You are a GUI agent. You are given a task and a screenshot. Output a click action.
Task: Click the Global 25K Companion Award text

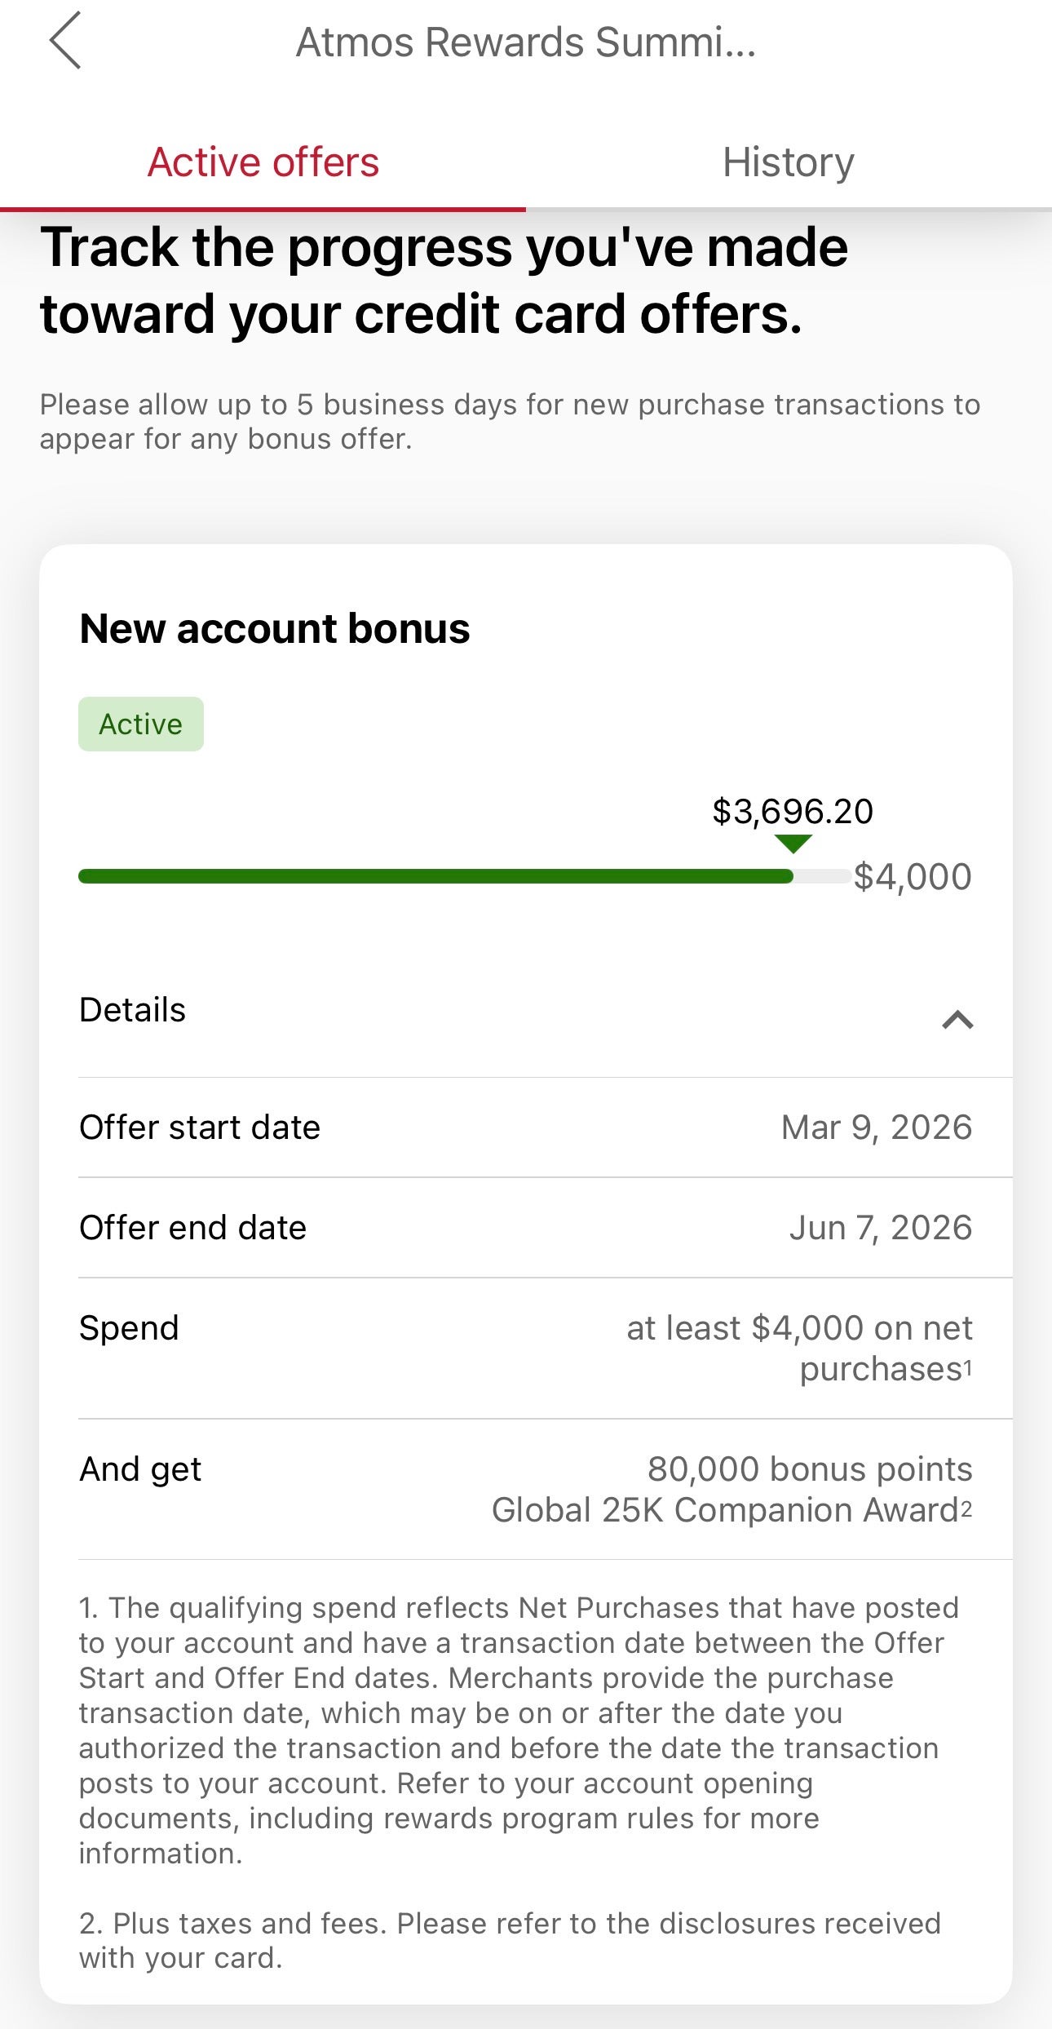coord(726,1510)
